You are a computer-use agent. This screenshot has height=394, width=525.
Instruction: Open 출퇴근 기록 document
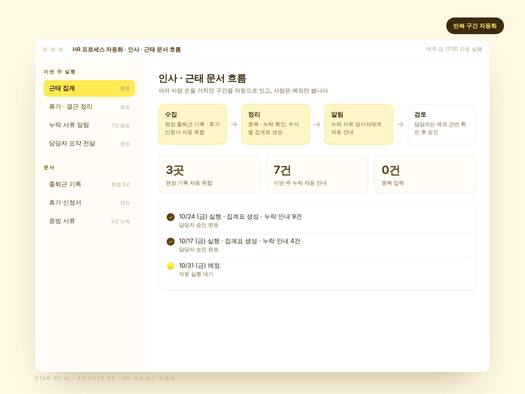89,184
